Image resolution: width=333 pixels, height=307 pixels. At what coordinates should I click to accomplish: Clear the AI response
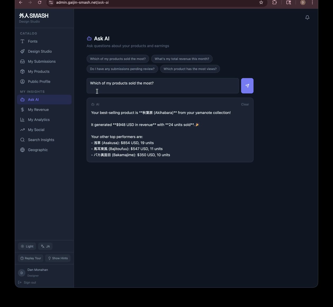[245, 104]
